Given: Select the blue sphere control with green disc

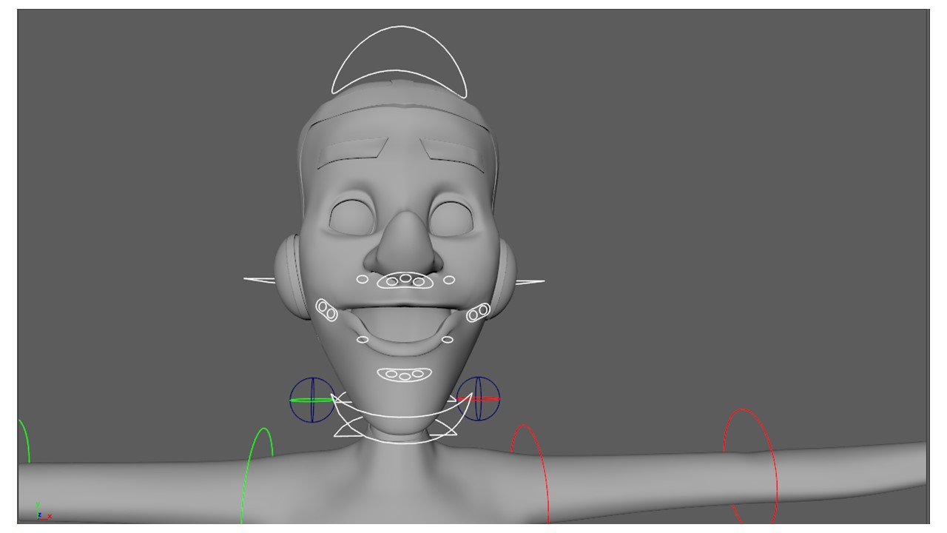Looking at the screenshot, I should [x=312, y=400].
